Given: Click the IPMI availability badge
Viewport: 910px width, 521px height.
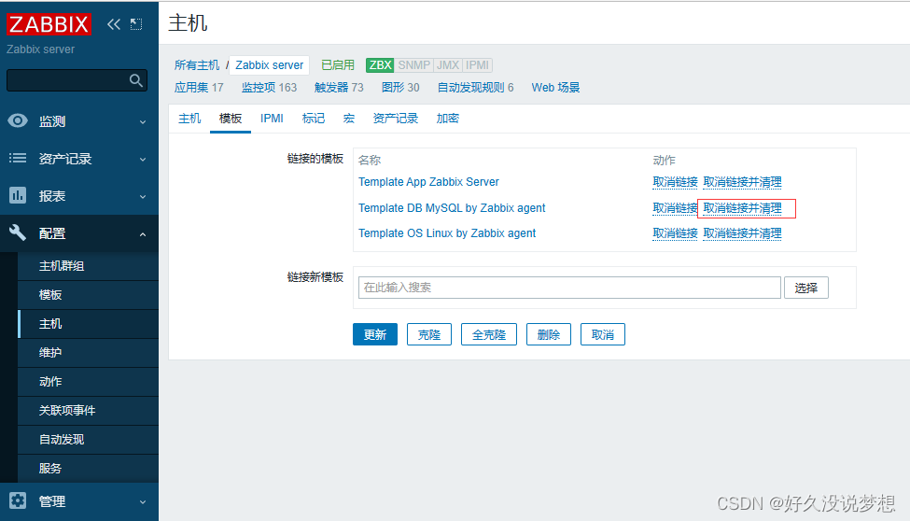Looking at the screenshot, I should pos(477,65).
